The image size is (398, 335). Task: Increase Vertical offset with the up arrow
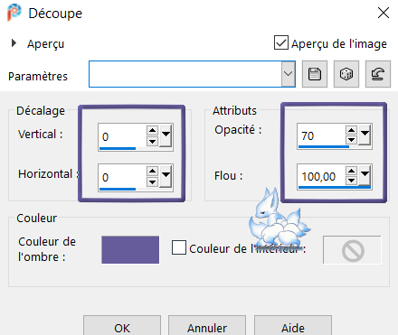(x=152, y=130)
